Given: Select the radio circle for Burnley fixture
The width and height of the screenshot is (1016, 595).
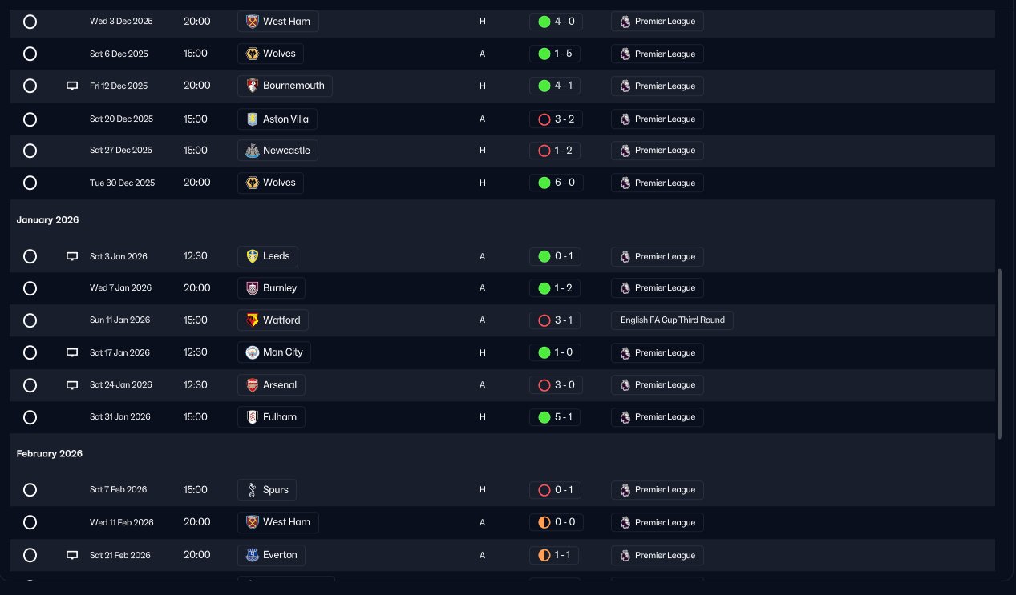Looking at the screenshot, I should pos(30,288).
